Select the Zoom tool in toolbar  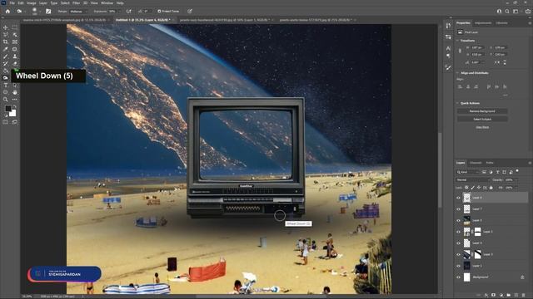click(x=6, y=100)
